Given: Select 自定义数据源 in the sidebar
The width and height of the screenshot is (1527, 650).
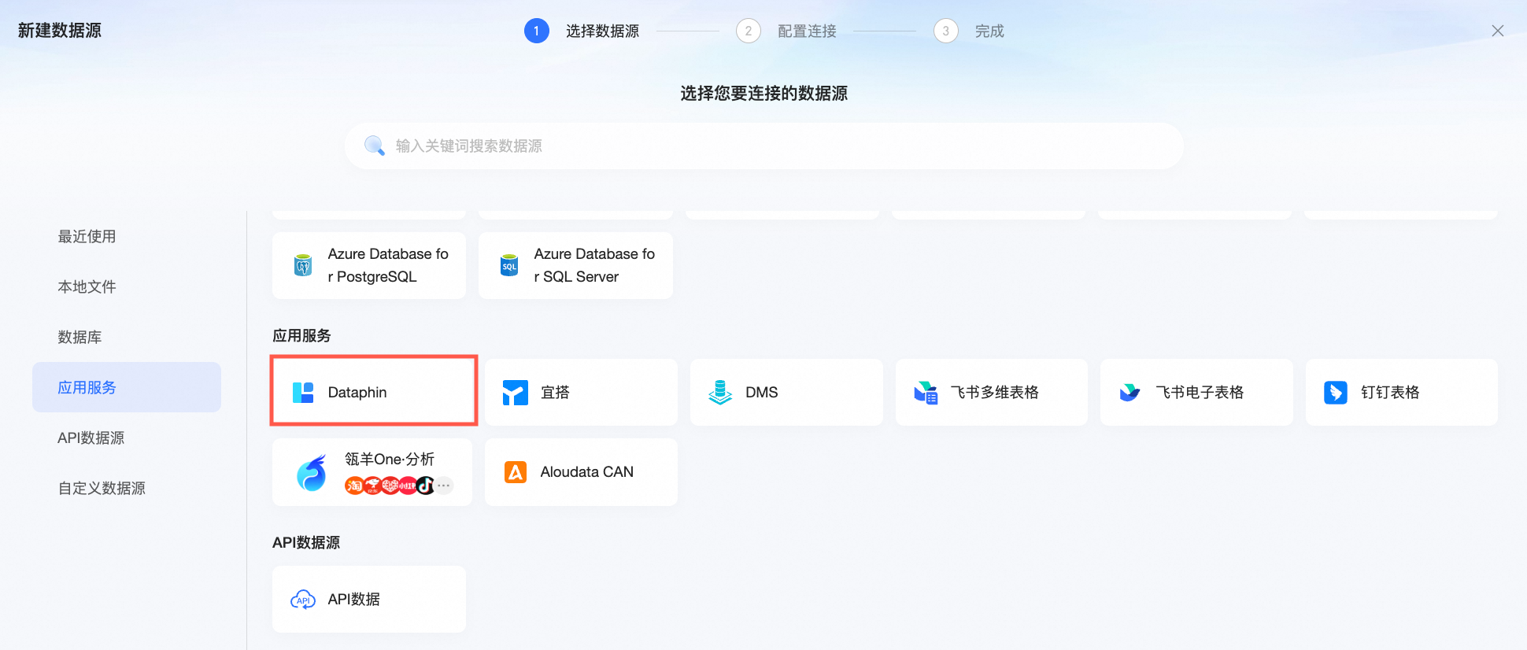Looking at the screenshot, I should 127,488.
